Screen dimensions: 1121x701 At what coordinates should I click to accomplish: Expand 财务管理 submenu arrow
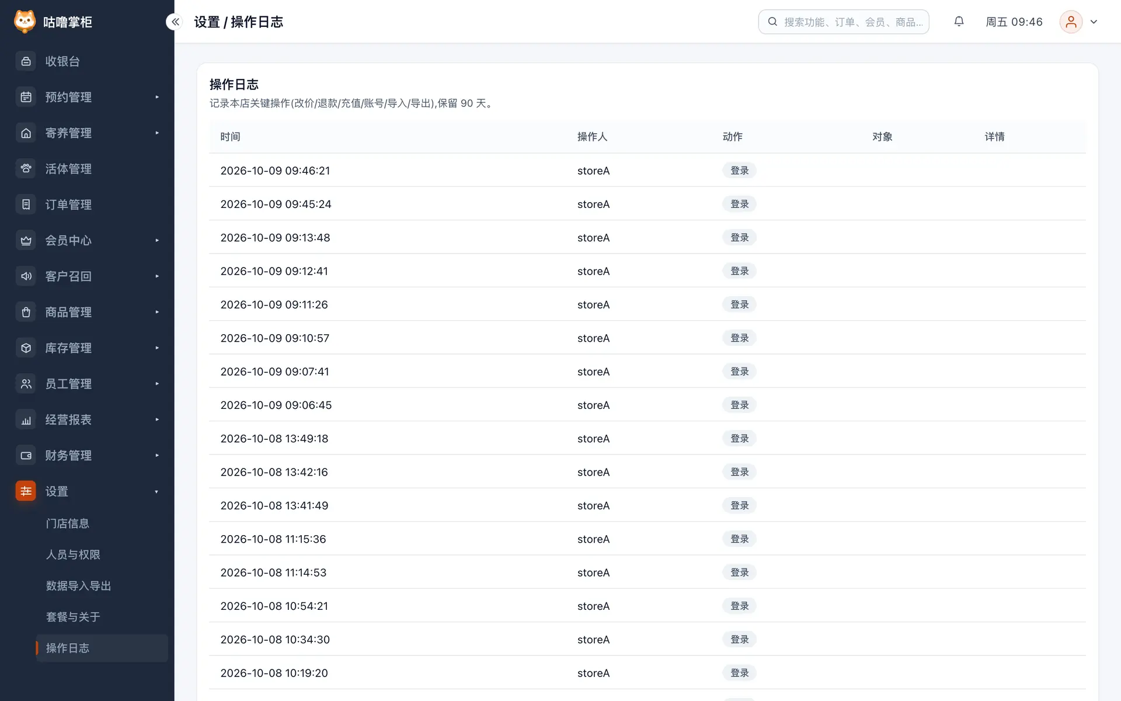point(157,456)
